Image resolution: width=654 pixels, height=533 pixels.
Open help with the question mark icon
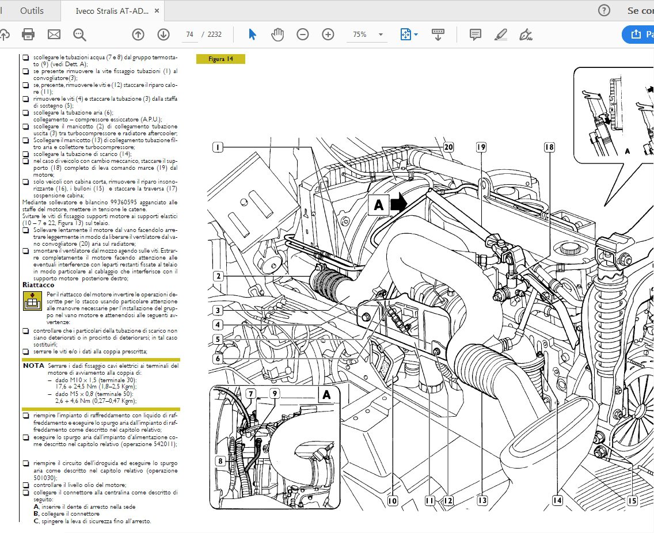pos(604,10)
